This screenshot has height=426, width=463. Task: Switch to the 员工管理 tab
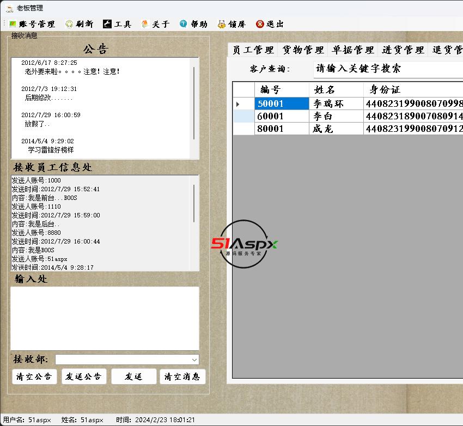(x=253, y=50)
